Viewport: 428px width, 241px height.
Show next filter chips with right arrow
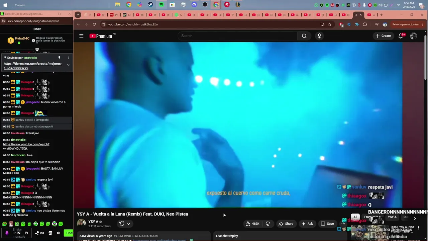(415, 218)
